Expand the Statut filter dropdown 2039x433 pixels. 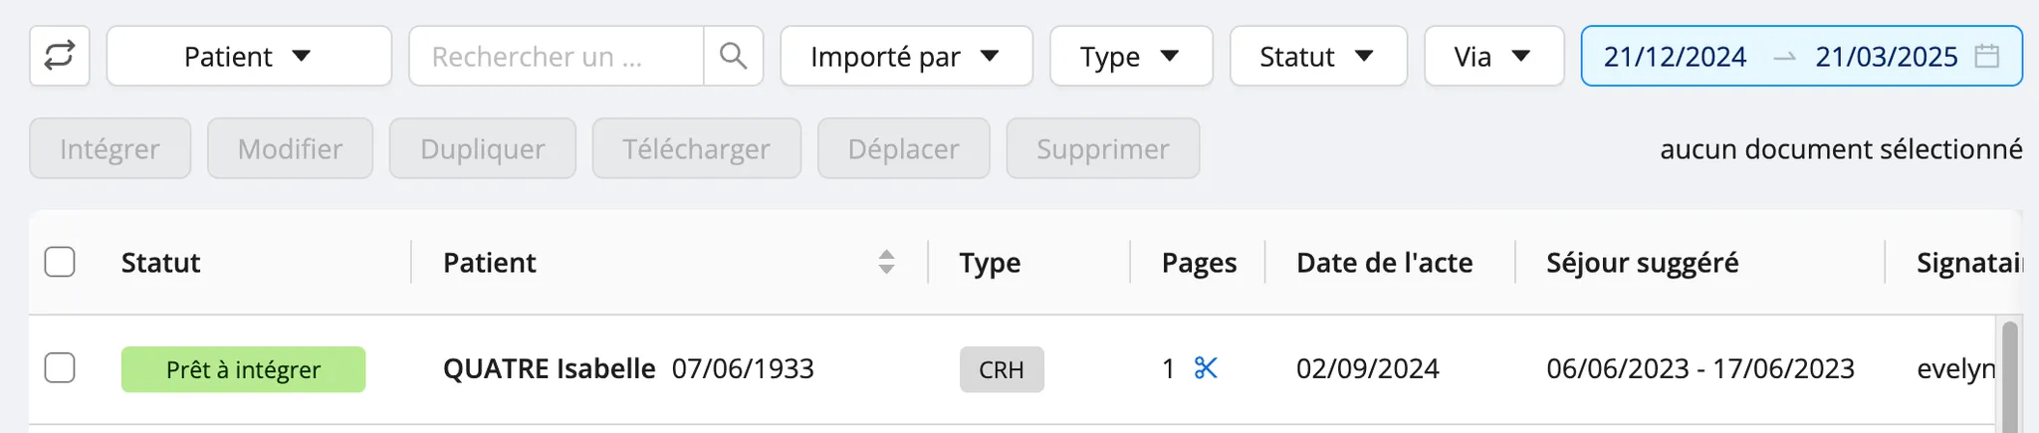1318,56
